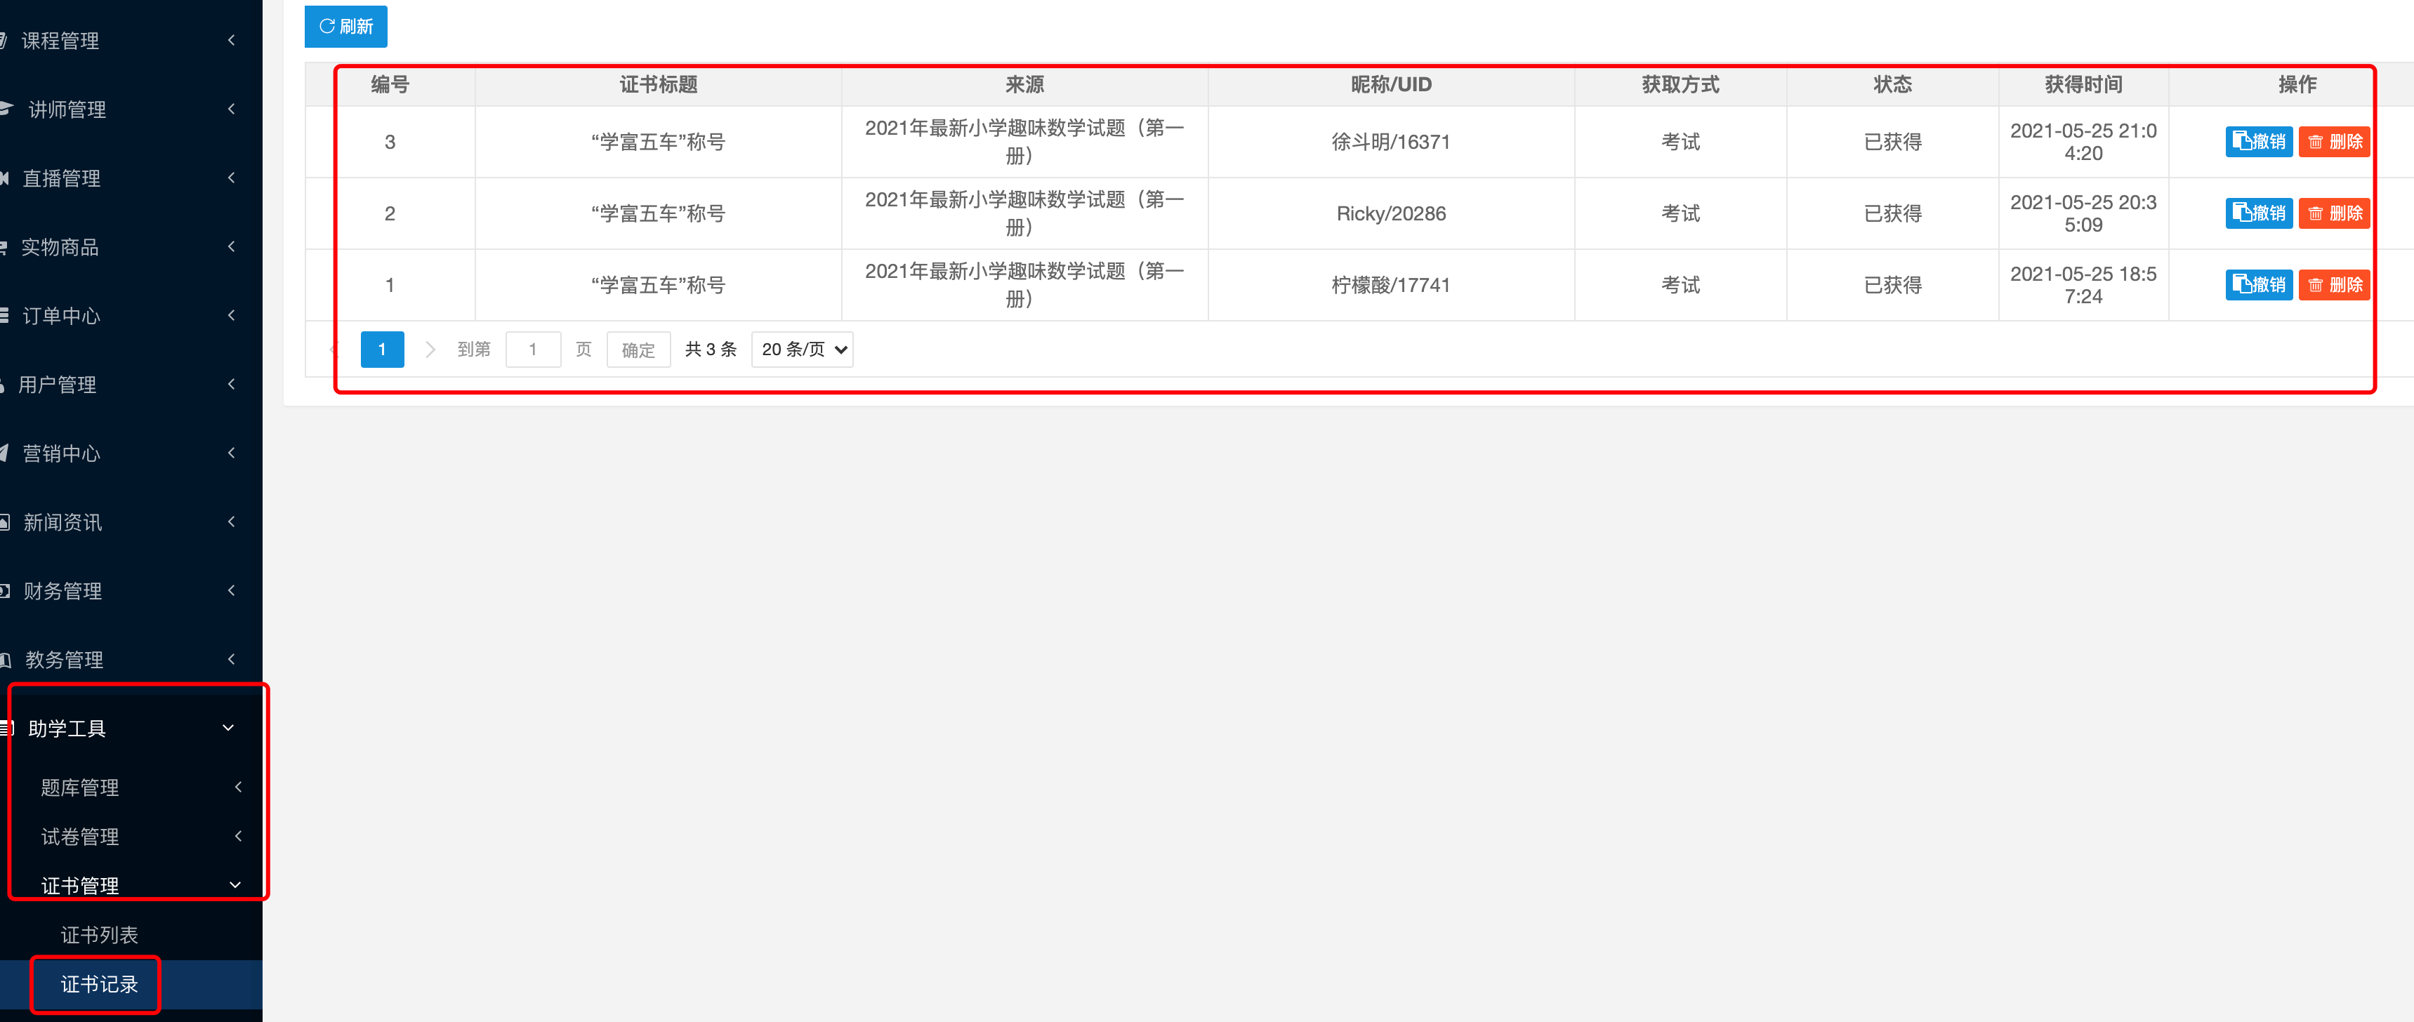Open the 讲师管理 sidebar menu
2414x1022 pixels.
(131, 109)
